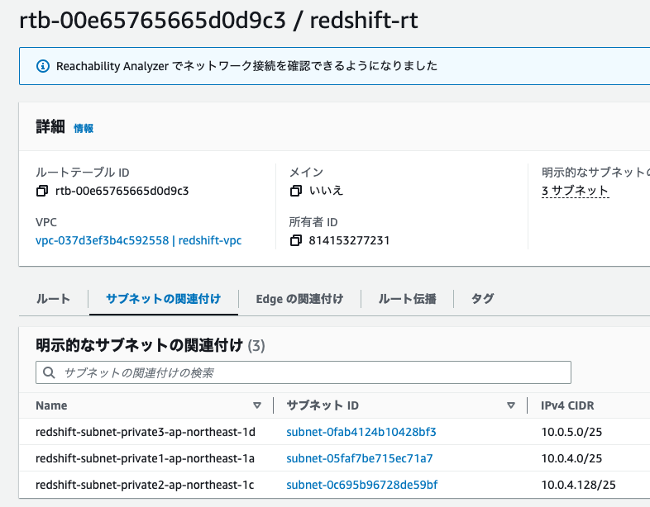
Task: Select row redshift-subnet-private3-ap-northeast-1d
Action: [x=335, y=432]
